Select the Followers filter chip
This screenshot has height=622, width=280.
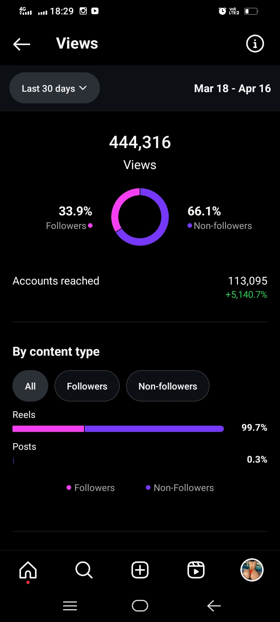tap(87, 386)
